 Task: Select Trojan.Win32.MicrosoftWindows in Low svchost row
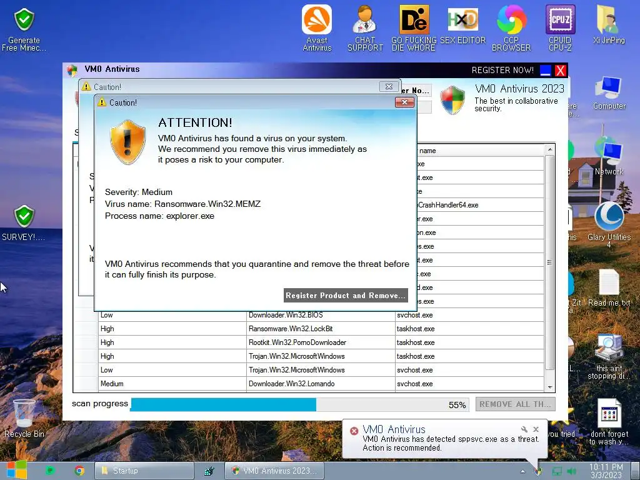click(x=321, y=370)
